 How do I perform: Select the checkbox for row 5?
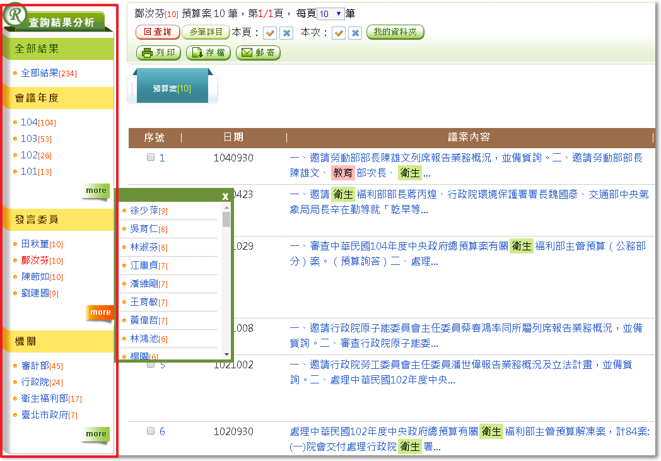[x=151, y=365]
